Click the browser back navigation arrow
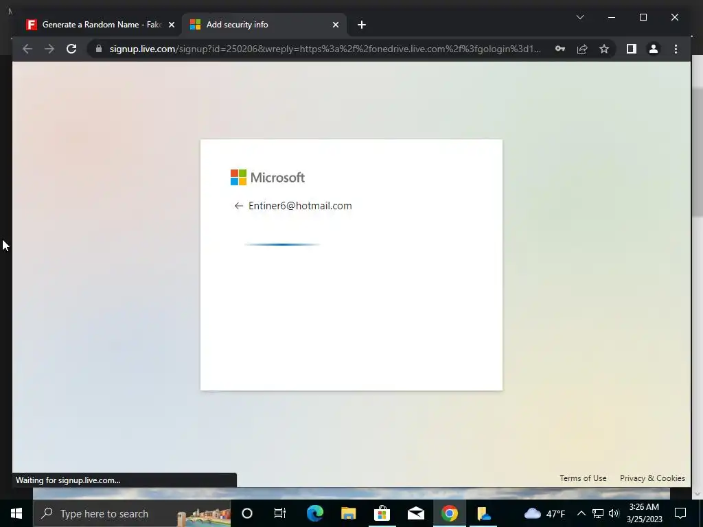Screen dimensions: 703x527 pos(27,49)
